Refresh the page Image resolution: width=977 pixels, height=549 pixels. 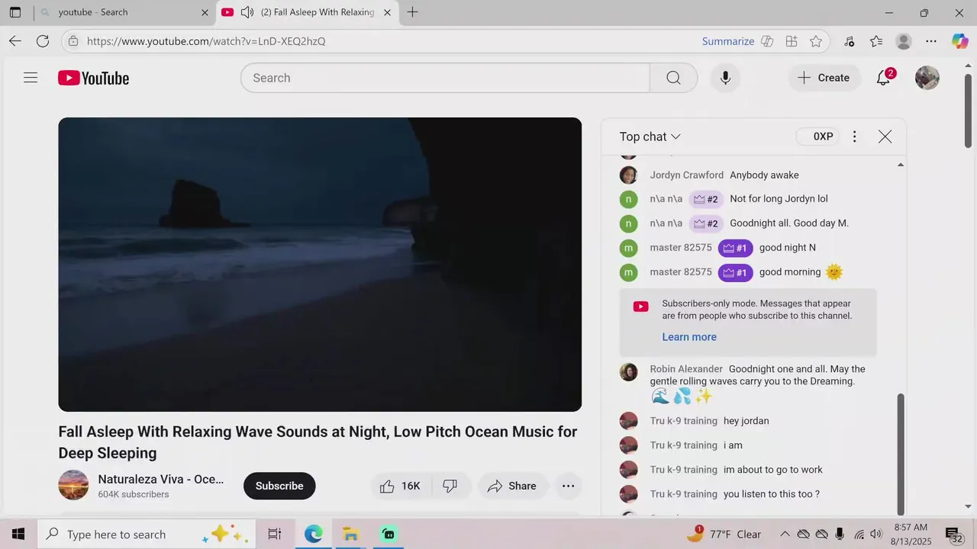pyautogui.click(x=43, y=41)
